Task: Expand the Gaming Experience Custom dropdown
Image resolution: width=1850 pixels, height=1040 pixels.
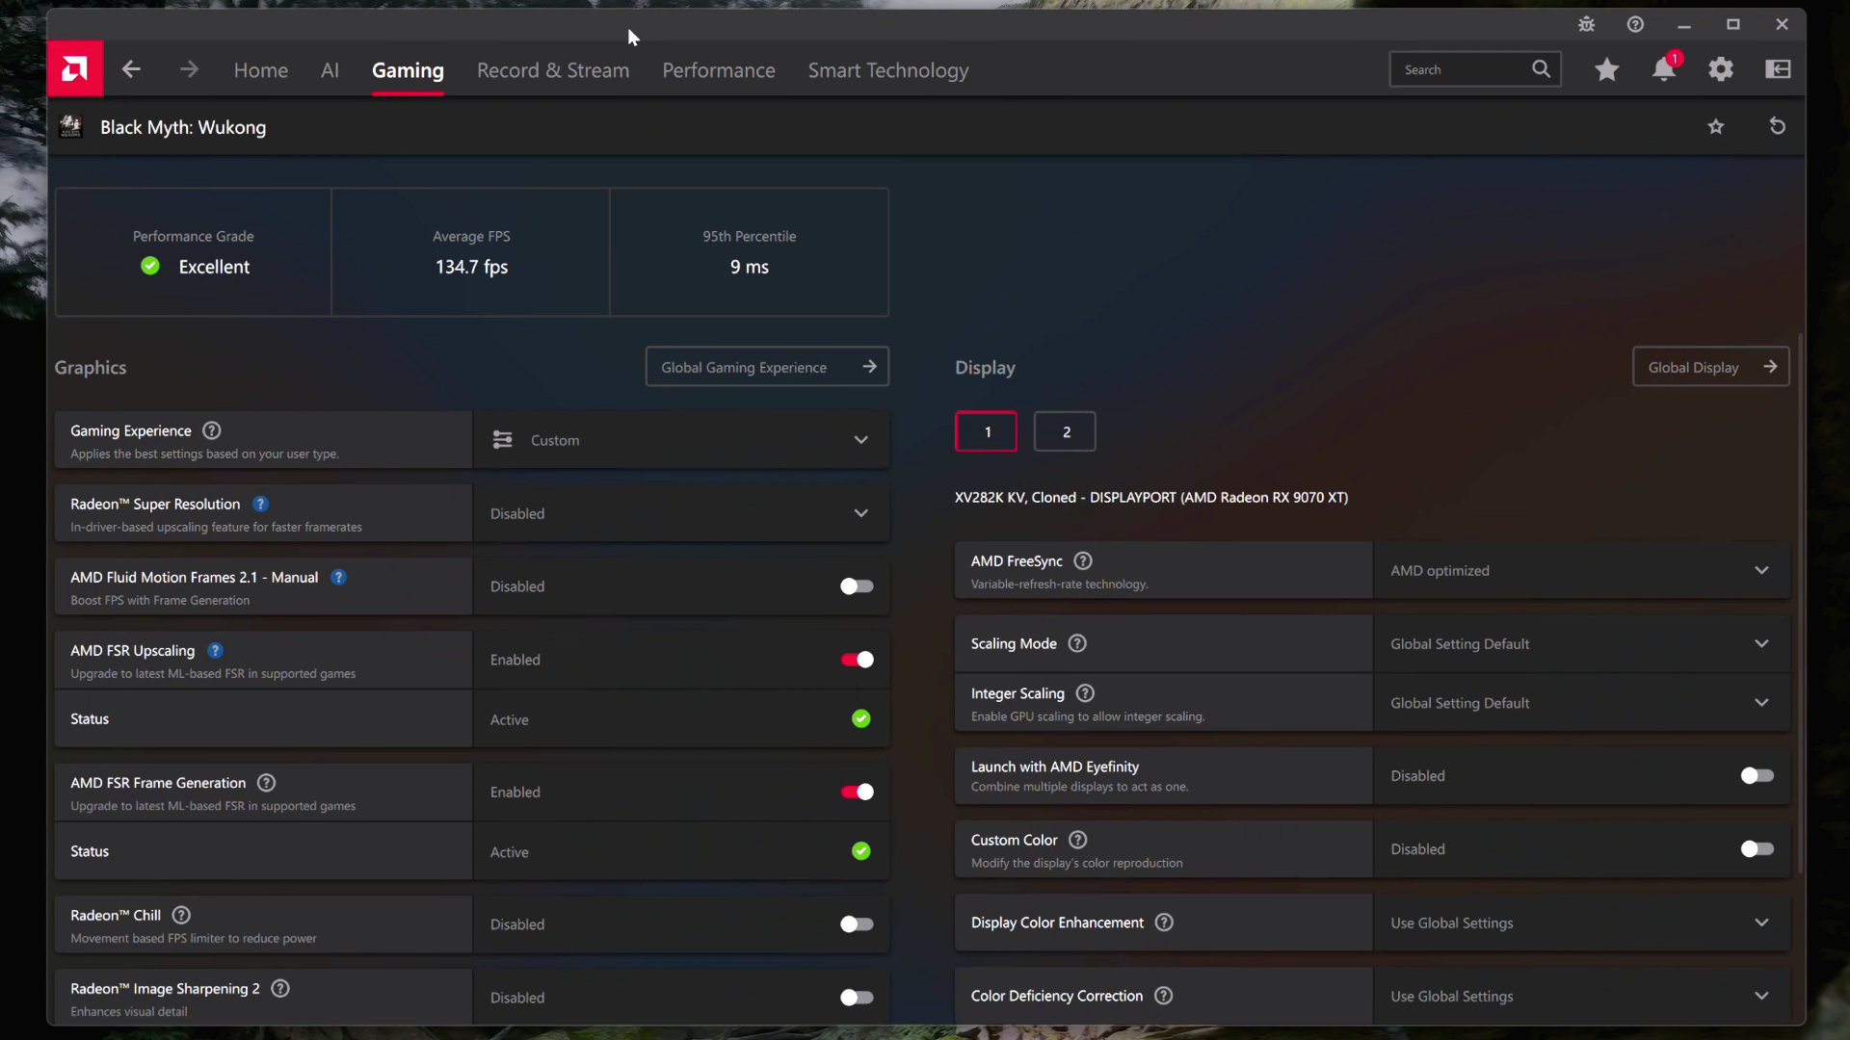Action: (x=860, y=439)
